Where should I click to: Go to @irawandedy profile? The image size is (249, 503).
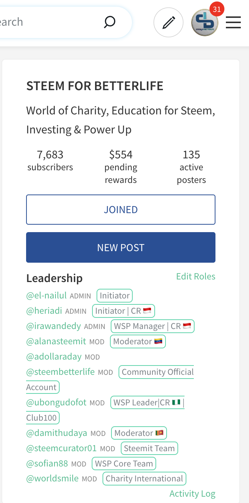[53, 326]
